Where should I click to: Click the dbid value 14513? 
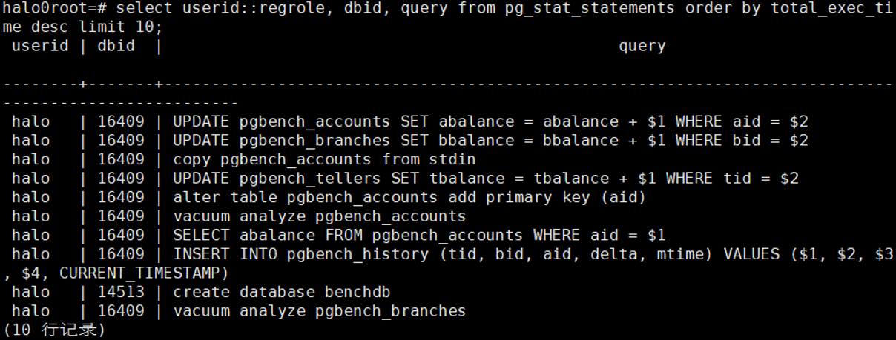pyautogui.click(x=121, y=292)
